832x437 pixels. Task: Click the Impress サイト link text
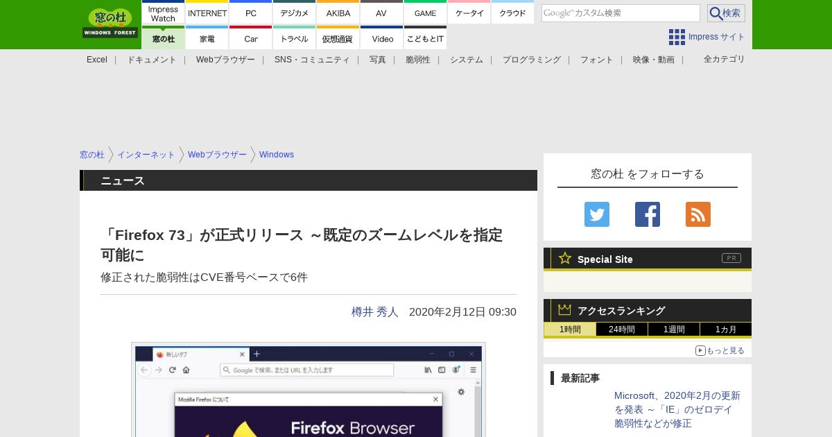pyautogui.click(x=717, y=37)
